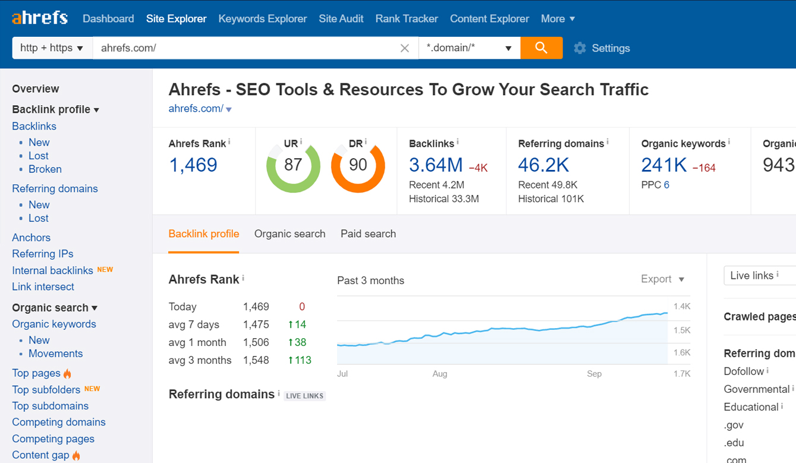796x463 pixels.
Task: Open Link intersect in the sidebar
Action: pyautogui.click(x=43, y=286)
